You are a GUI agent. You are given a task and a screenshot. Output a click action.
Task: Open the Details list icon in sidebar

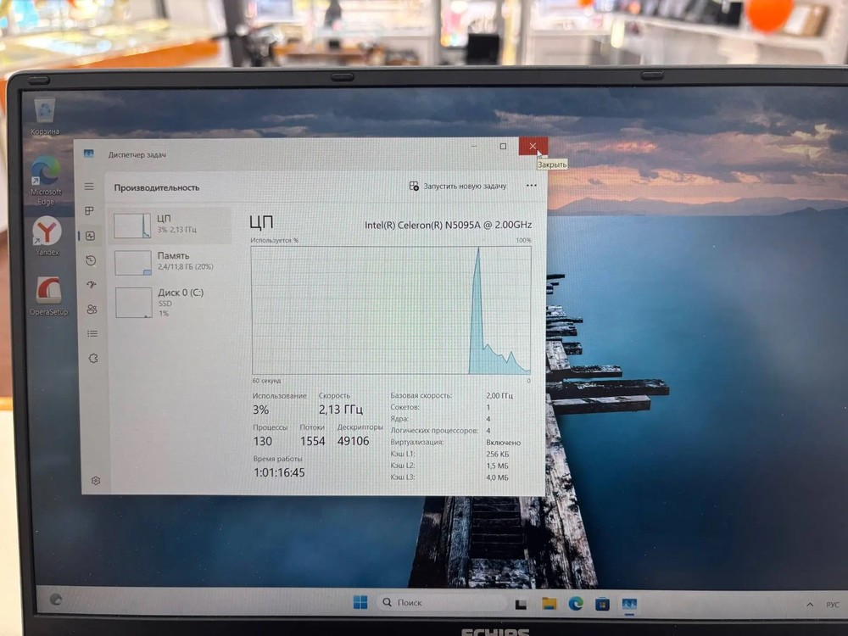(92, 333)
